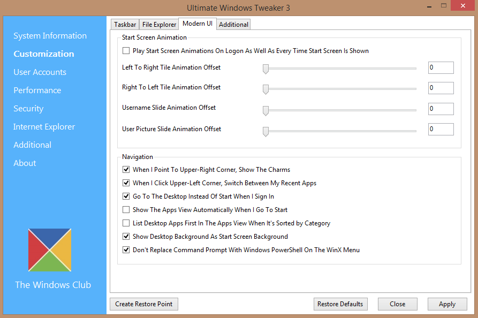The width and height of the screenshot is (478, 318).
Task: Toggle Show Desktop Background As Start Screen Background
Action: [x=126, y=237]
